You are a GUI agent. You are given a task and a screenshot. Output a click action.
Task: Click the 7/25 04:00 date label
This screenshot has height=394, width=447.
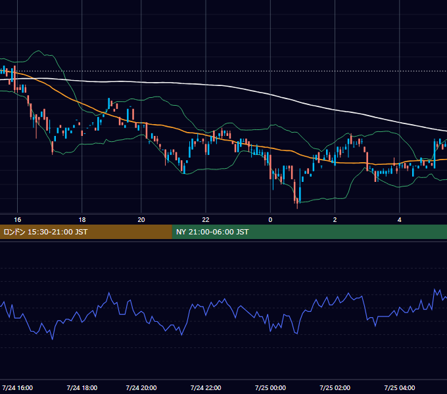400,387
